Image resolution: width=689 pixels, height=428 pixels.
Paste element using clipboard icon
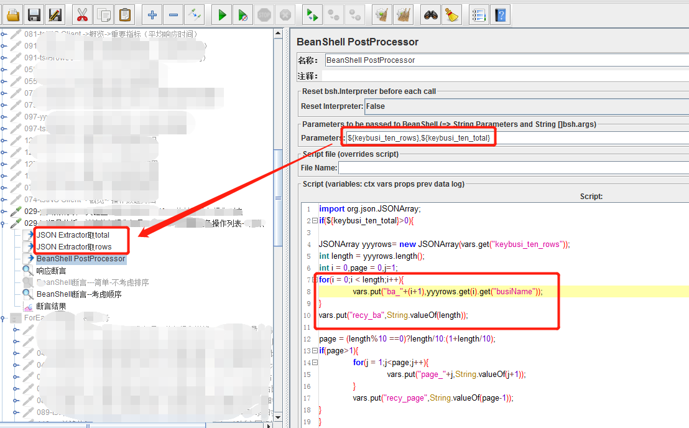(x=125, y=16)
